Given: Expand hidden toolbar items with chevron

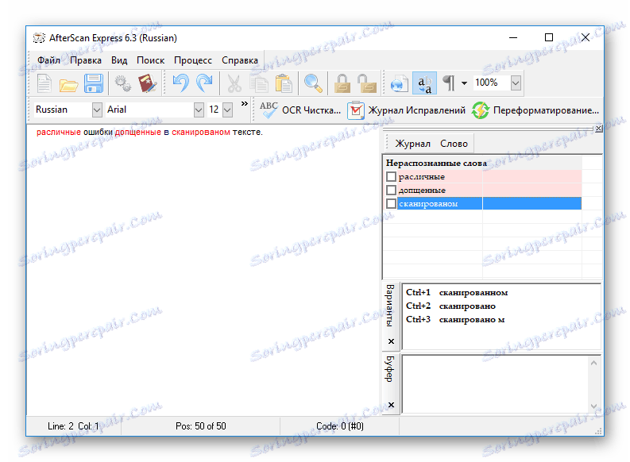Looking at the screenshot, I should click(x=244, y=104).
